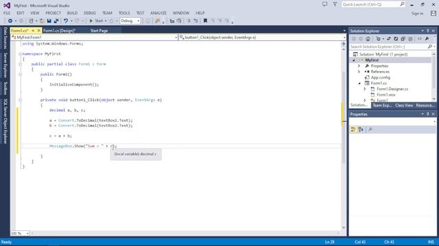Save the file with the floppy disk icon
The image size is (439, 246).
click(x=49, y=21)
